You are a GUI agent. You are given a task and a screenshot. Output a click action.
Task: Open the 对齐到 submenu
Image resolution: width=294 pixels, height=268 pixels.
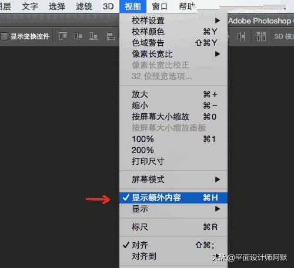(173, 256)
